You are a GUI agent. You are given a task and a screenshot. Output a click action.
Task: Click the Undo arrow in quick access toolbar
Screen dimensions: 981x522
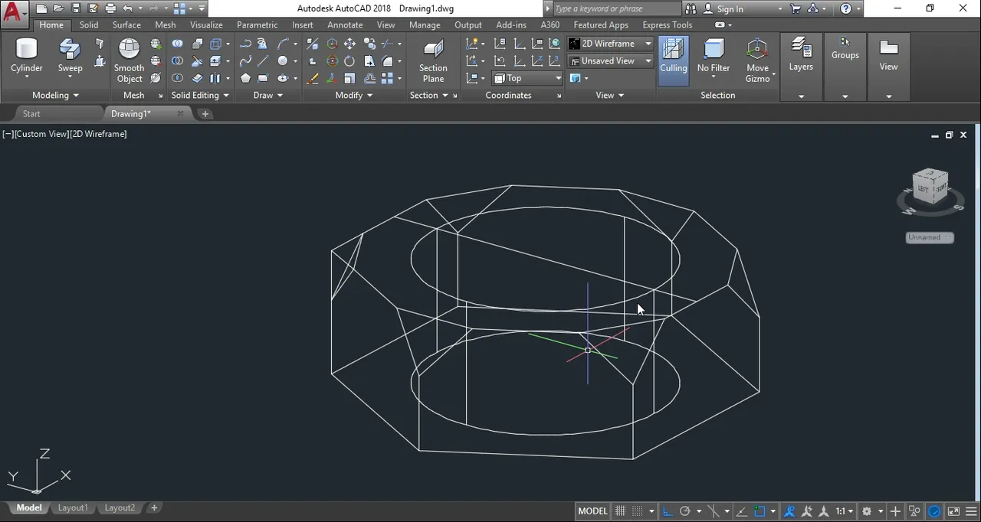pos(127,8)
